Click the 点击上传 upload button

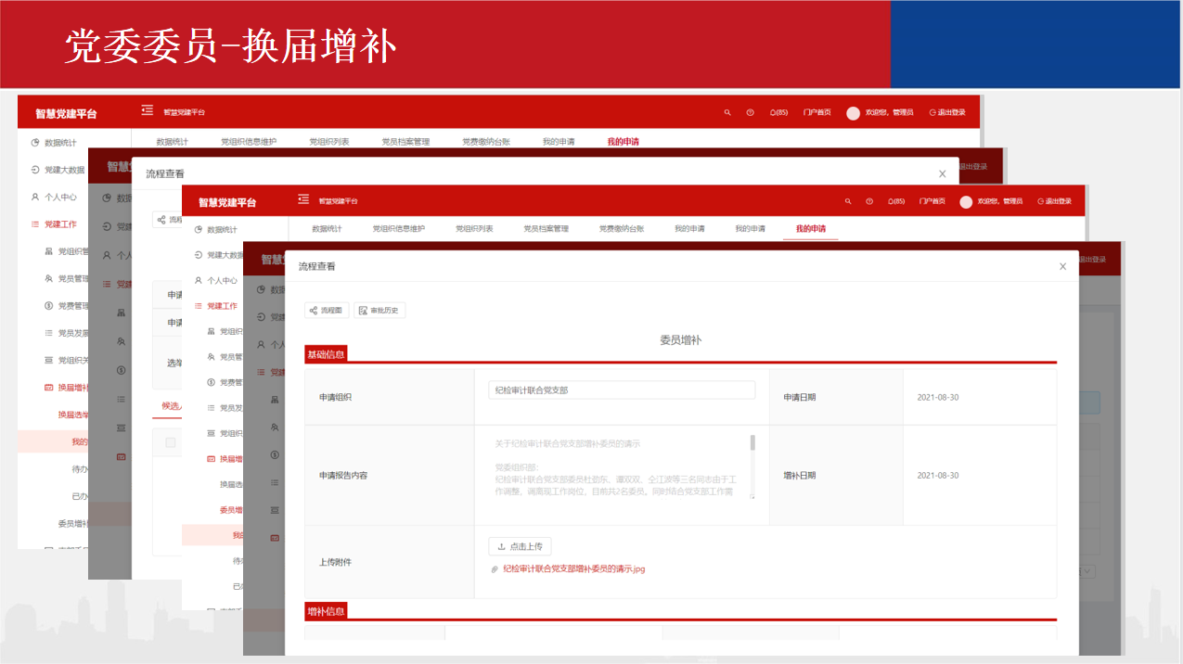coord(520,547)
